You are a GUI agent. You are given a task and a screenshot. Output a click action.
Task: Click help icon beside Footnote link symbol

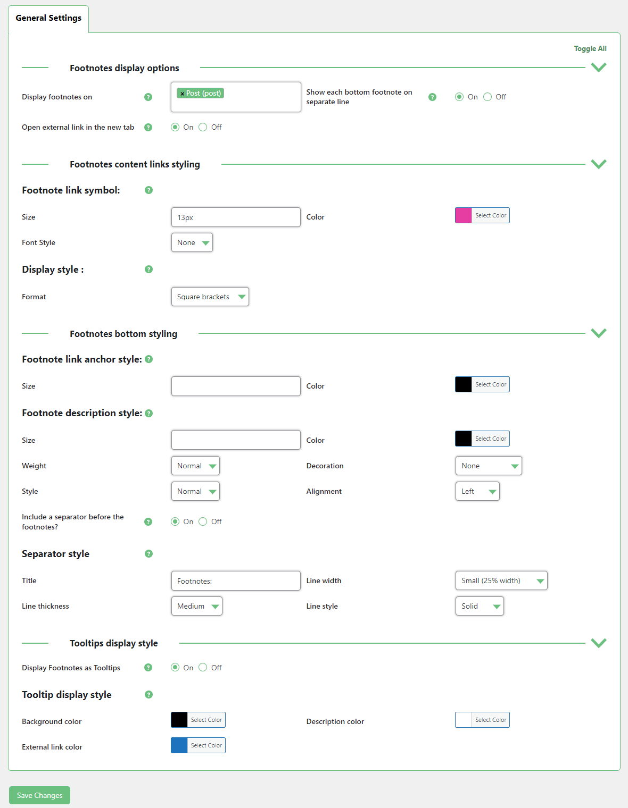pos(149,190)
